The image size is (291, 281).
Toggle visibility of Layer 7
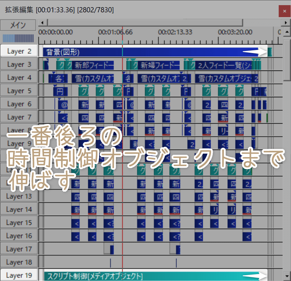coord(19,117)
